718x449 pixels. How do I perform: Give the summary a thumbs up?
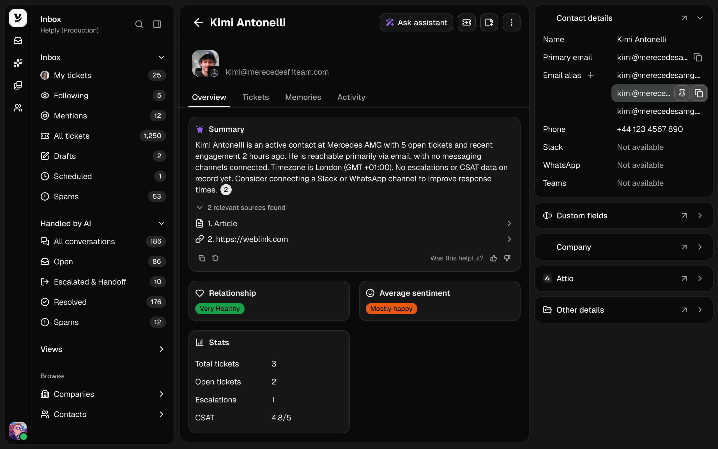point(493,258)
